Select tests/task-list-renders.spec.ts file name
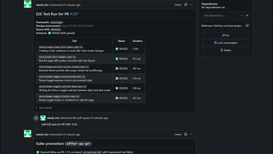The image size is (273, 154). [57, 57]
